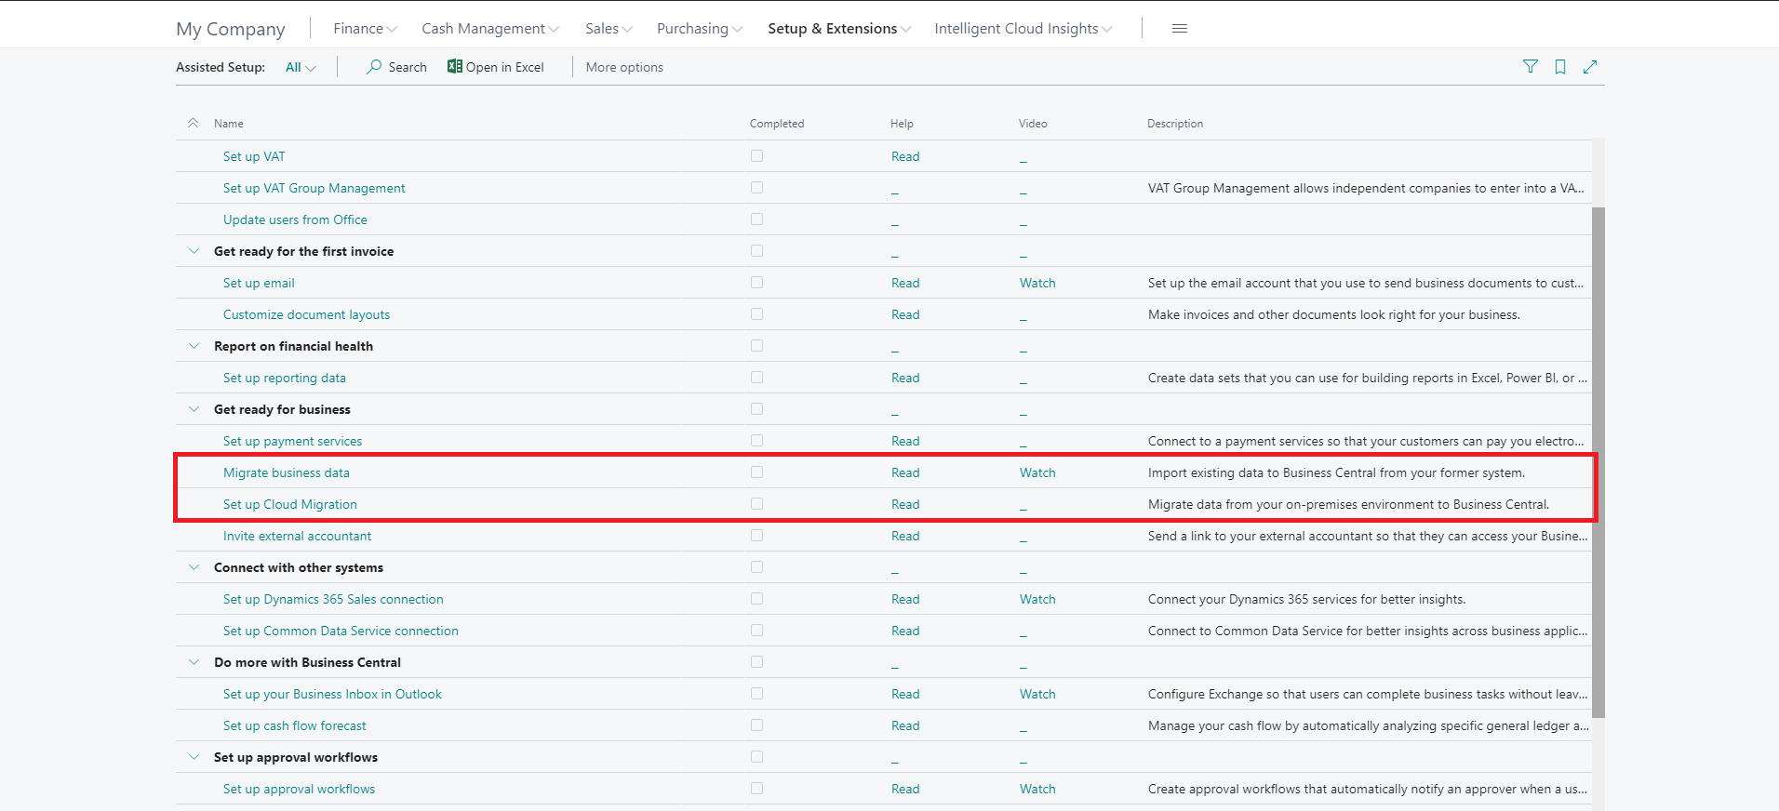The height and width of the screenshot is (811, 1779).
Task: Click the Description column header
Action: coord(1175,124)
